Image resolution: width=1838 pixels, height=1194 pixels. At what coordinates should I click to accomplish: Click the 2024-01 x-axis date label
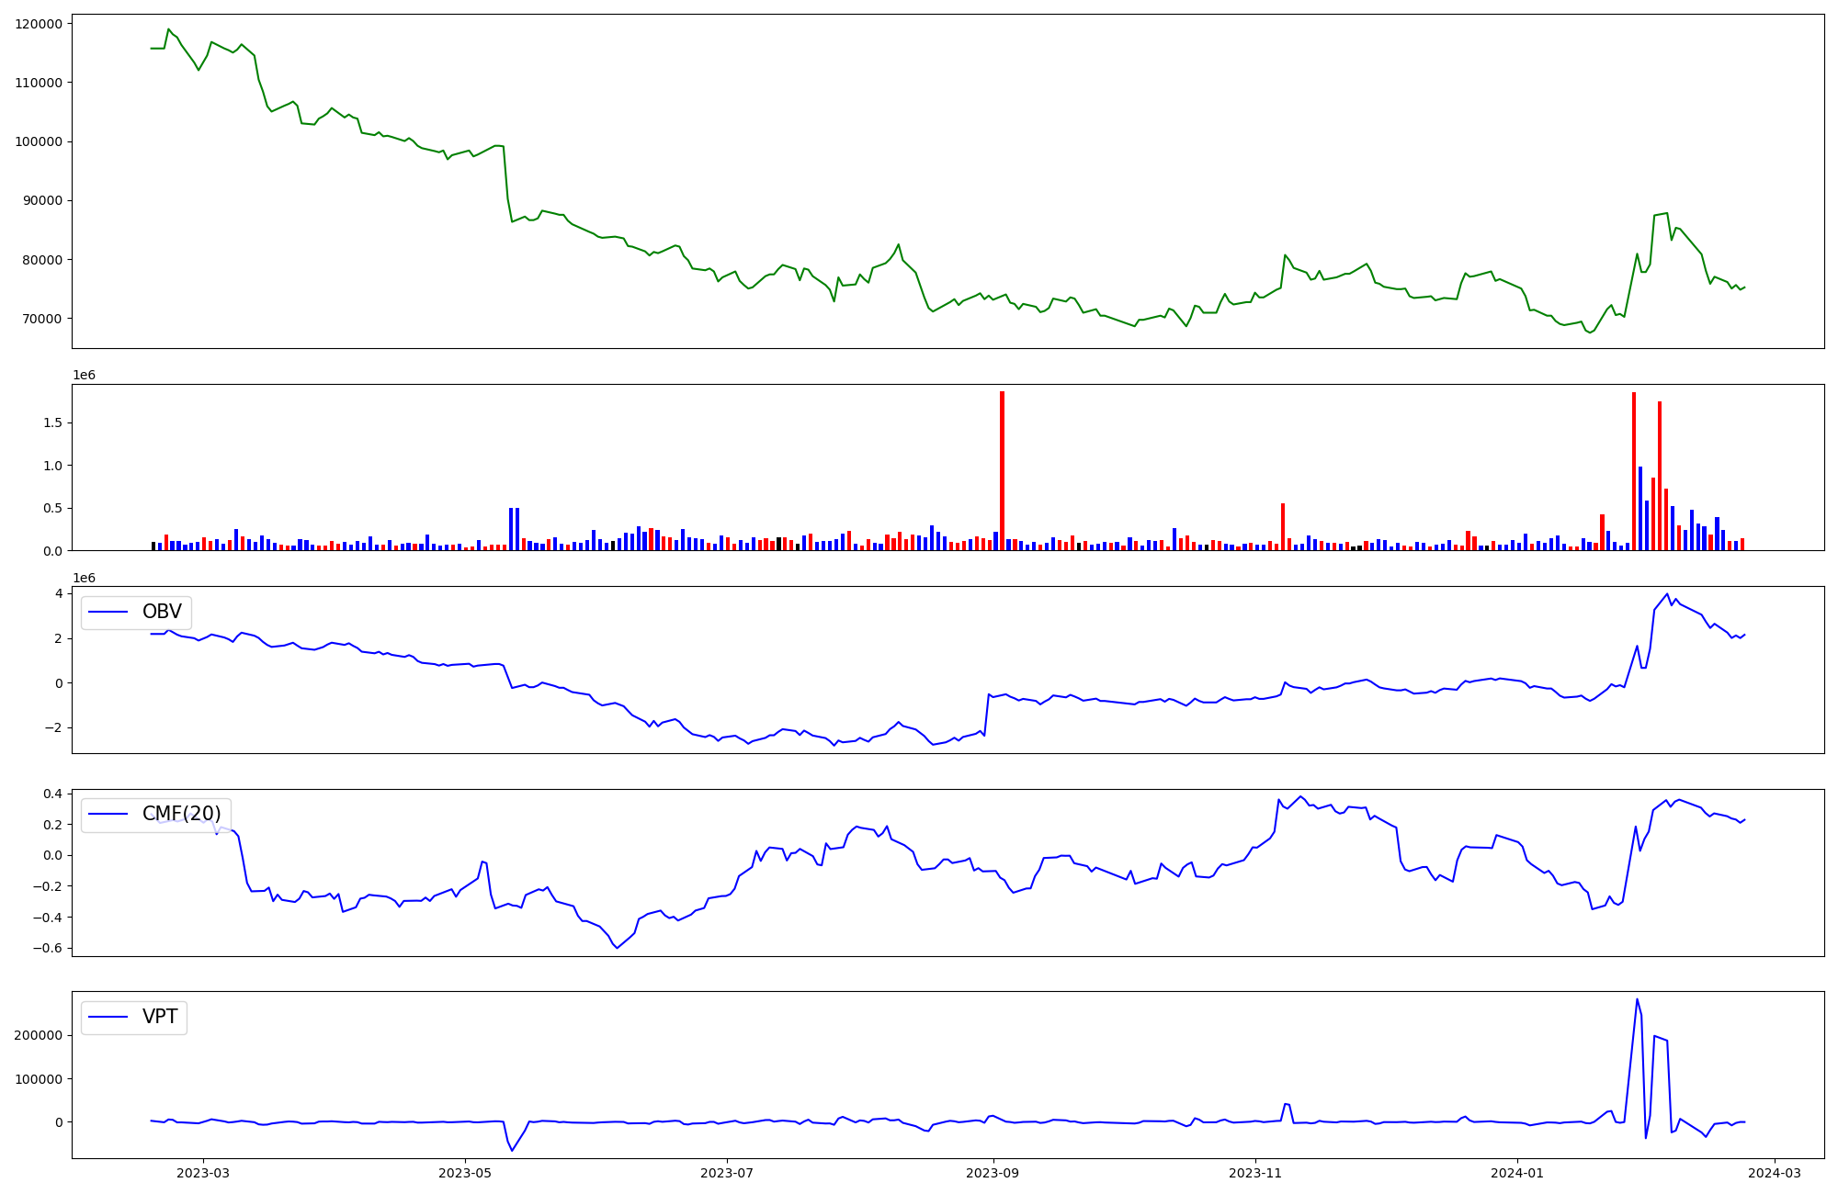(x=1517, y=1172)
